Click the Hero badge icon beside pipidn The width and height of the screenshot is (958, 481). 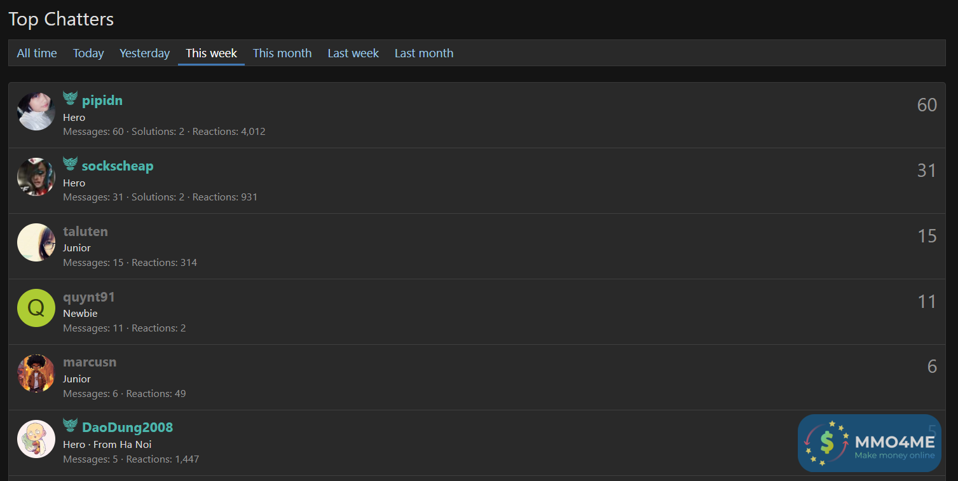point(70,99)
